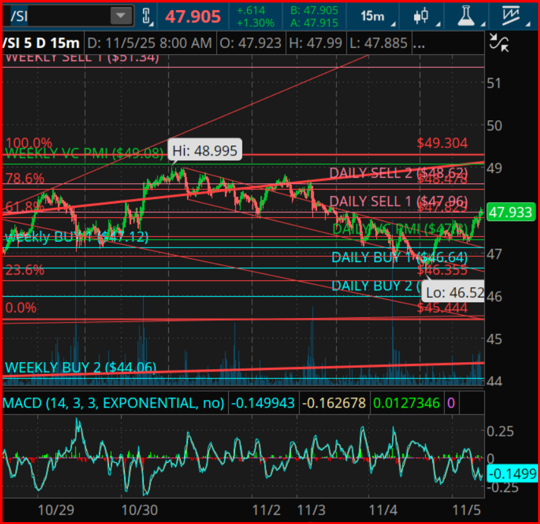Click inside the /SI symbol input field
Screen dimensions: 540x524
57,15
